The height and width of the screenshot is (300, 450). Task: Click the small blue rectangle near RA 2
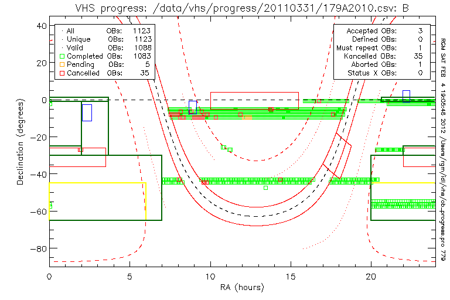(x=87, y=112)
